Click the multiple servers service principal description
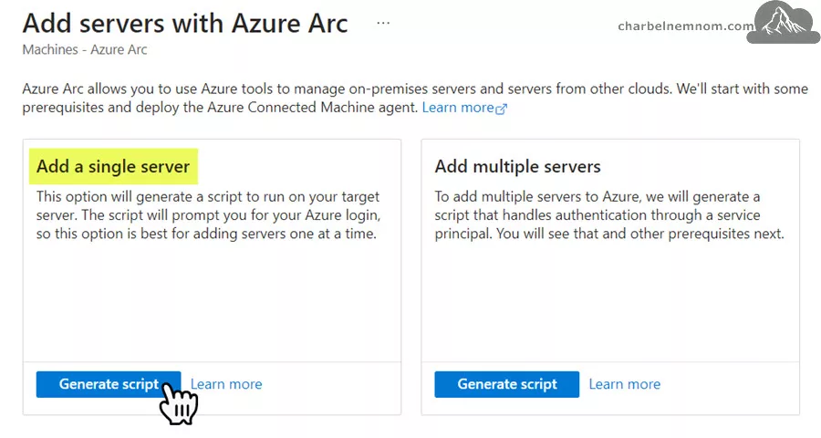The height and width of the screenshot is (438, 821). (x=609, y=215)
